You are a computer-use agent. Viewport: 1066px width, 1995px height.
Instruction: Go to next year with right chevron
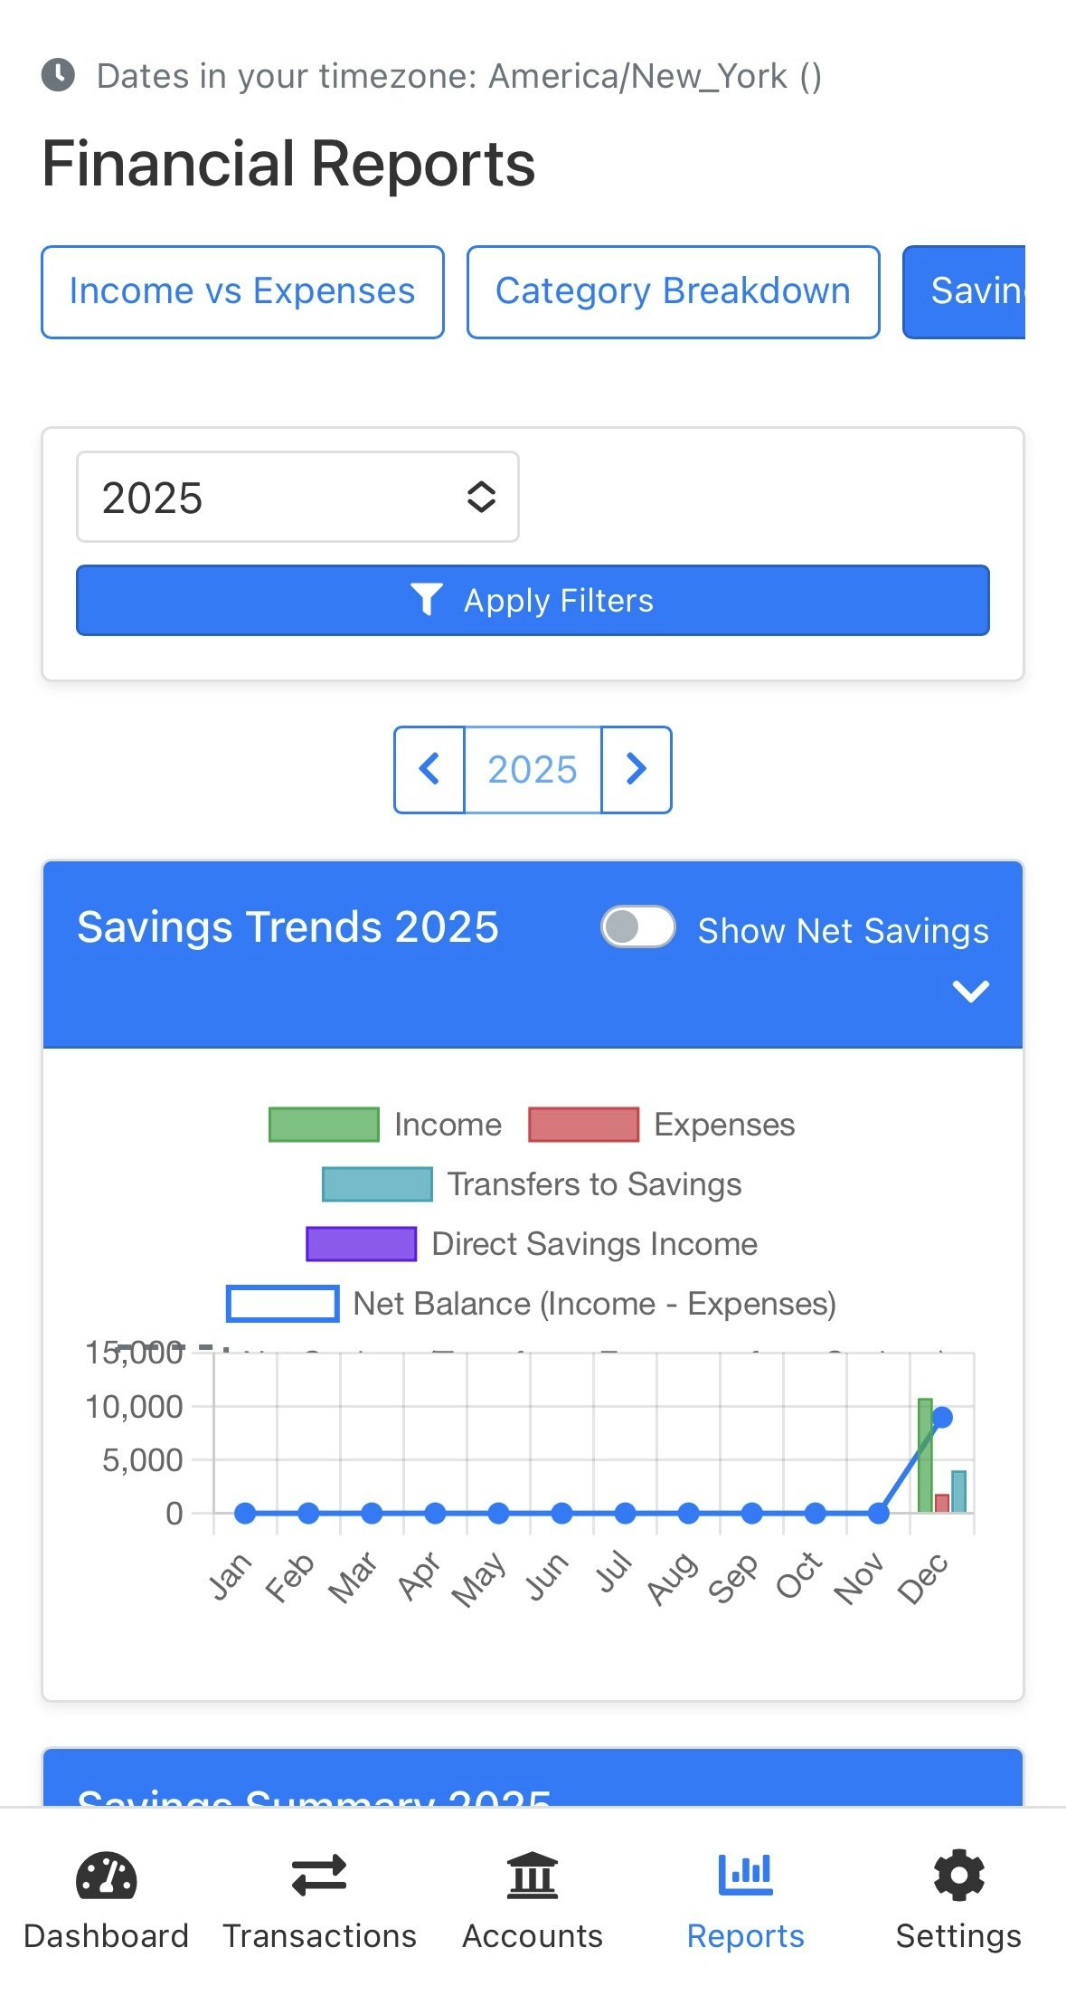637,769
